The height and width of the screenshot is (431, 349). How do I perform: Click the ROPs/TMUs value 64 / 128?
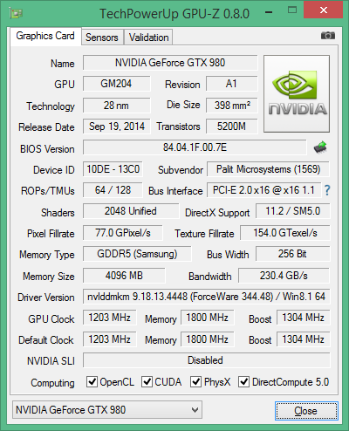click(113, 190)
